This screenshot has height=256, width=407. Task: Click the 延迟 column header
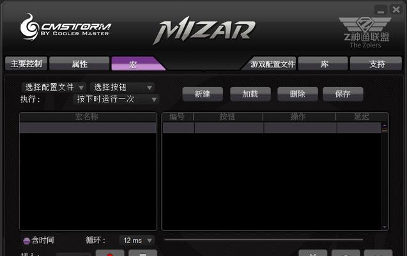[362, 117]
